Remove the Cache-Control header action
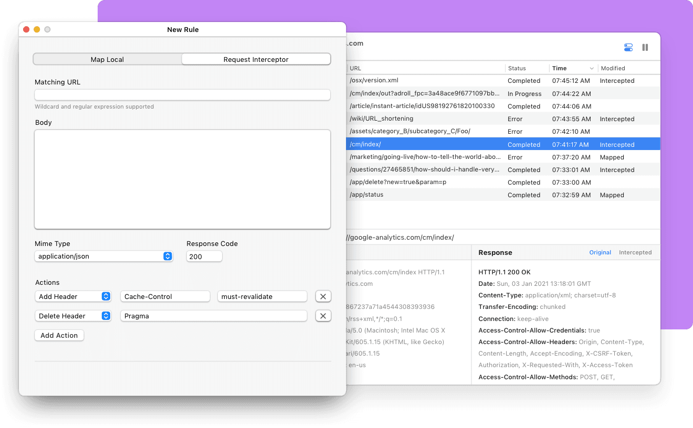 [x=323, y=297]
